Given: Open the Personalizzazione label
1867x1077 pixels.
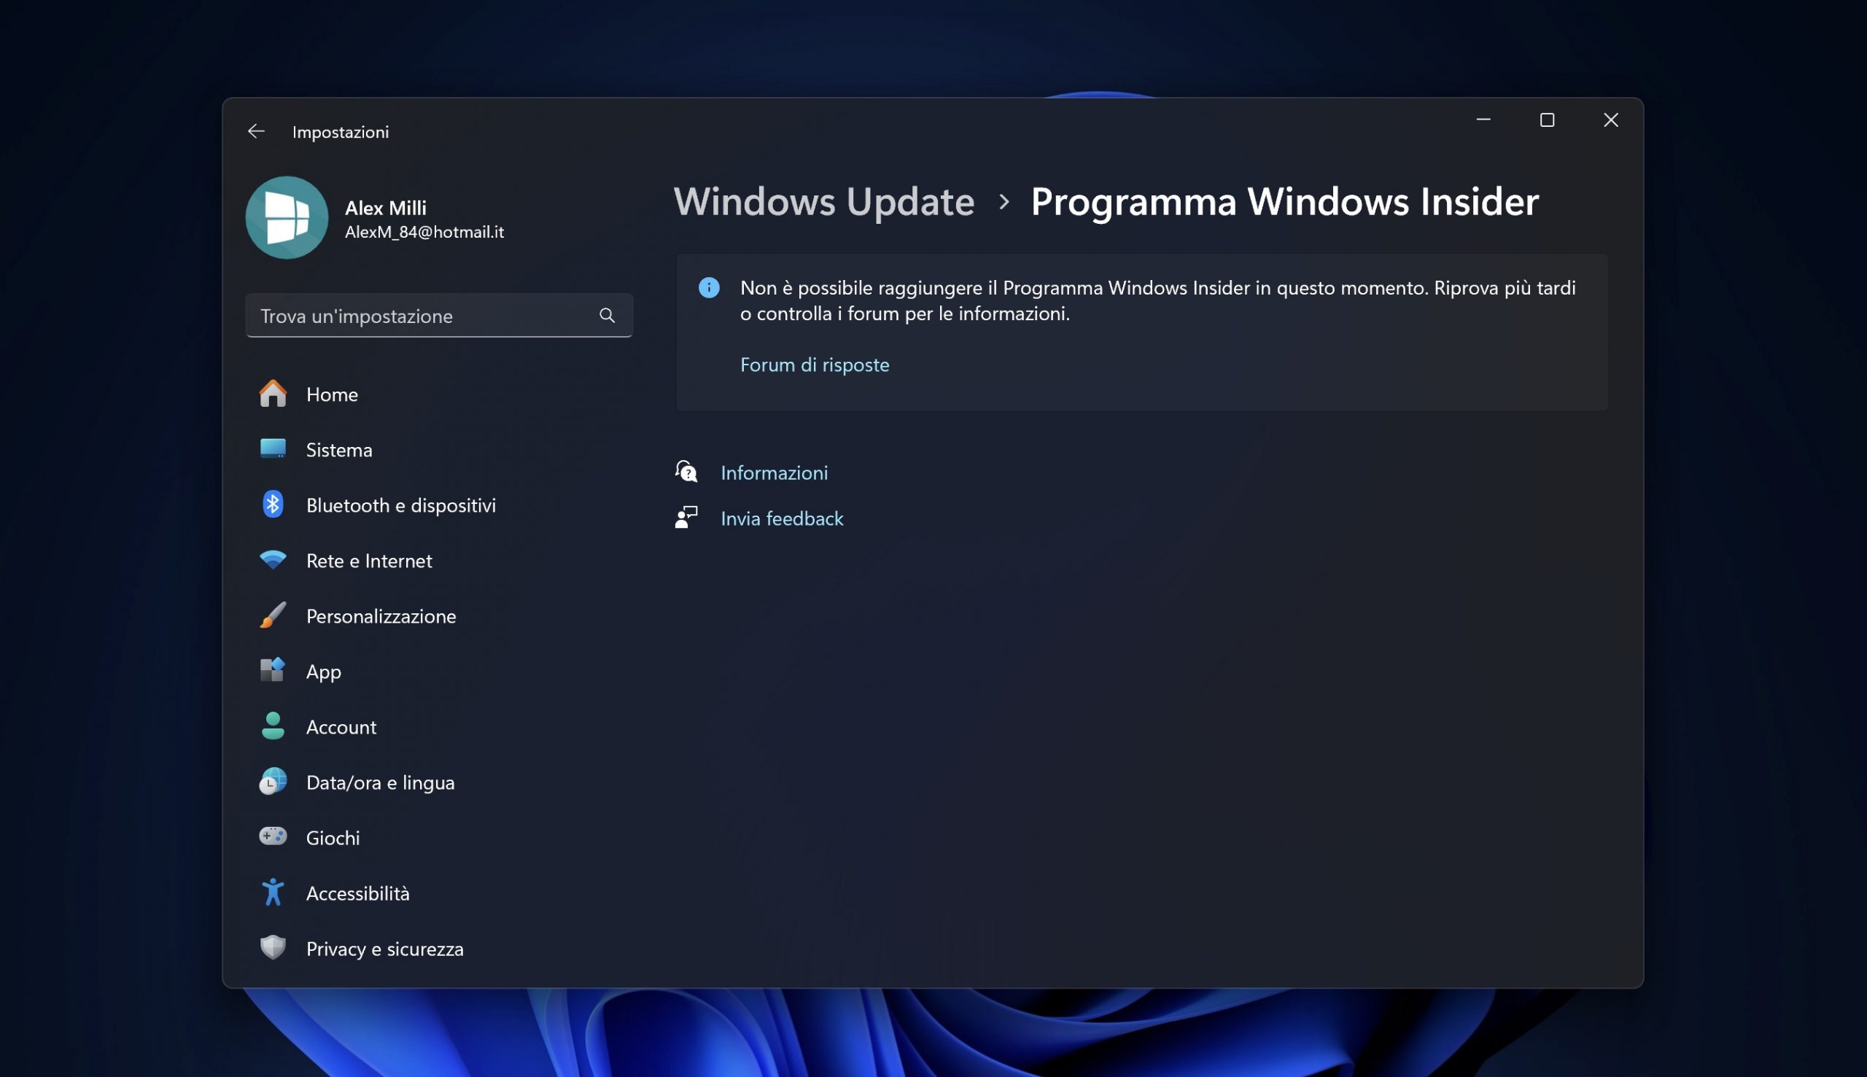Looking at the screenshot, I should click(381, 617).
